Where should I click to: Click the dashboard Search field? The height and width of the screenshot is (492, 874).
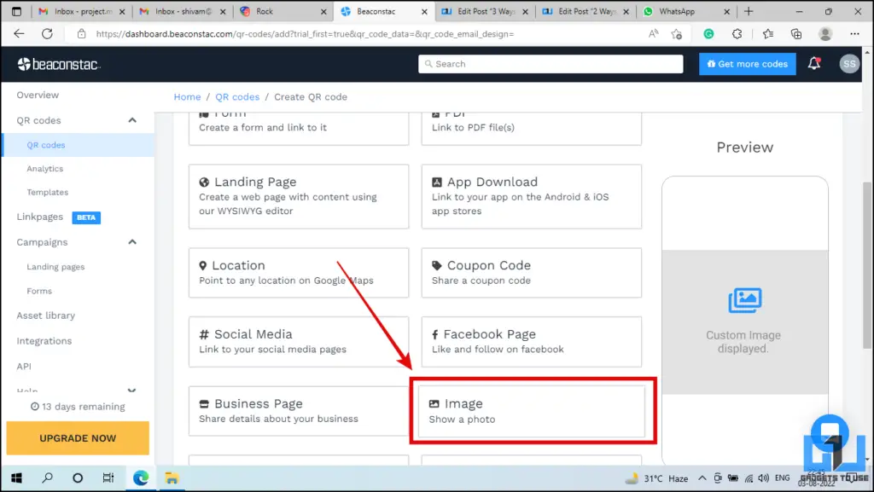[551, 64]
